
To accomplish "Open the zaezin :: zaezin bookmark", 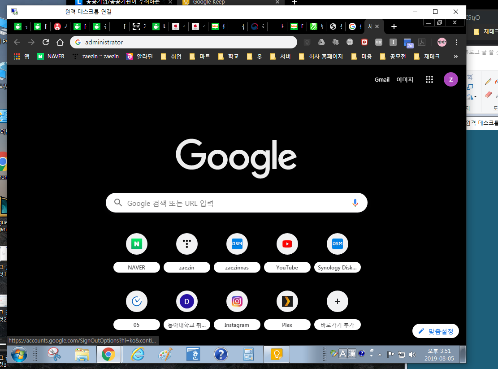I will (95, 56).
